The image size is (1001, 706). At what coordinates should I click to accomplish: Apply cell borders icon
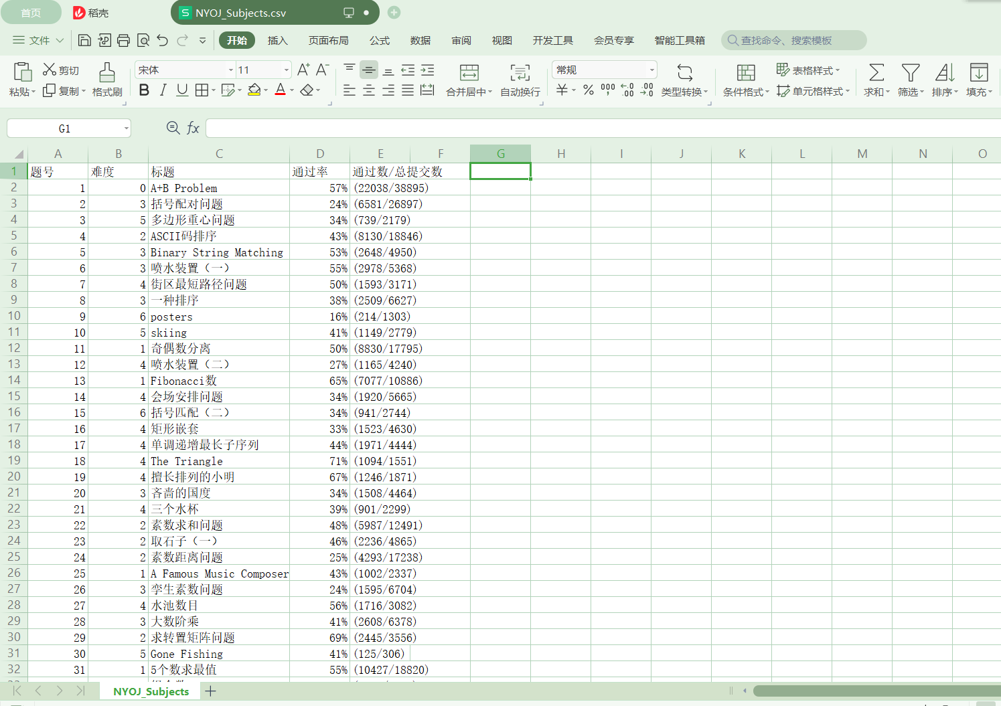[x=202, y=90]
